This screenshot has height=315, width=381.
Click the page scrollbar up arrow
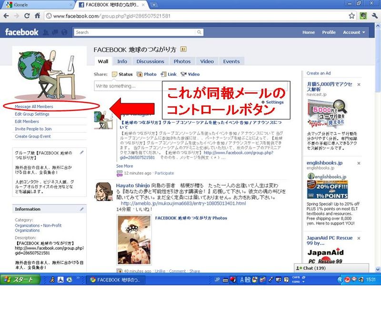coord(378,25)
